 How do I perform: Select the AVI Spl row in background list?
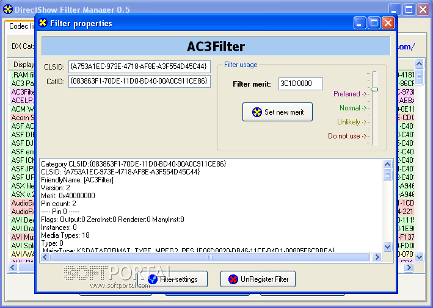(x=23, y=246)
